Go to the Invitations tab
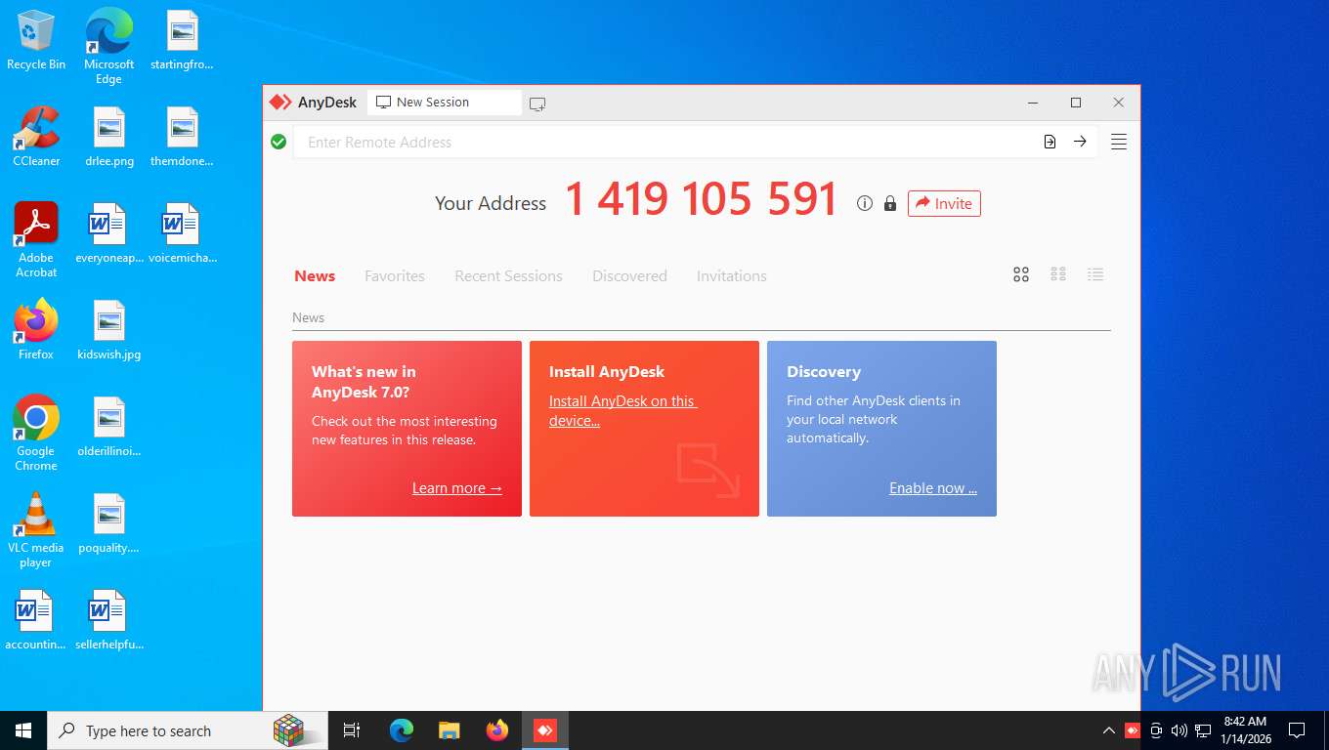Image resolution: width=1329 pixels, height=750 pixels. coord(731,276)
